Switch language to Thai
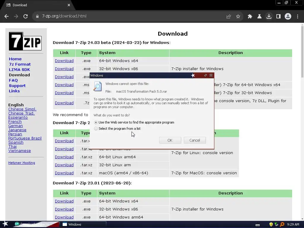304x228 pixels. tap(12, 147)
